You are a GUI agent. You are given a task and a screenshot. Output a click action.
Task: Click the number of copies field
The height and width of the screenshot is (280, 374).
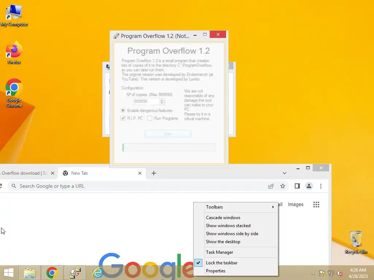[146, 101]
